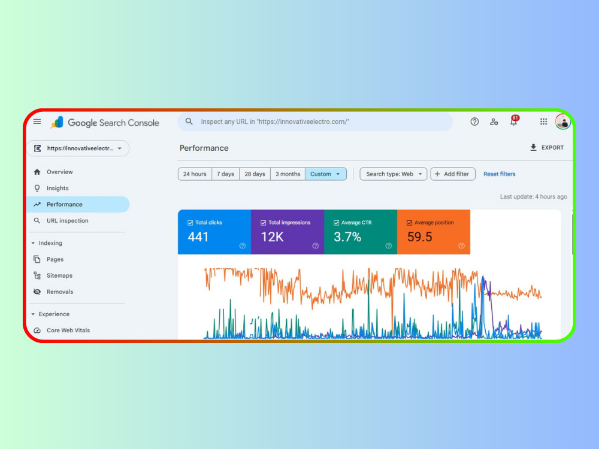Toggle the Average position checkbox
599x449 pixels.
click(x=409, y=223)
